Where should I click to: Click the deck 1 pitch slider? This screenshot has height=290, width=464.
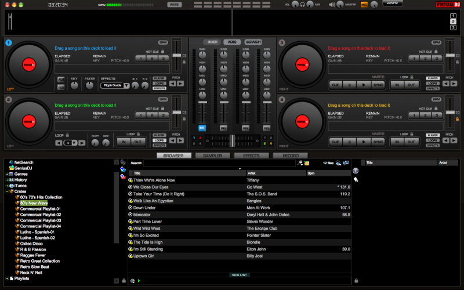point(177,55)
